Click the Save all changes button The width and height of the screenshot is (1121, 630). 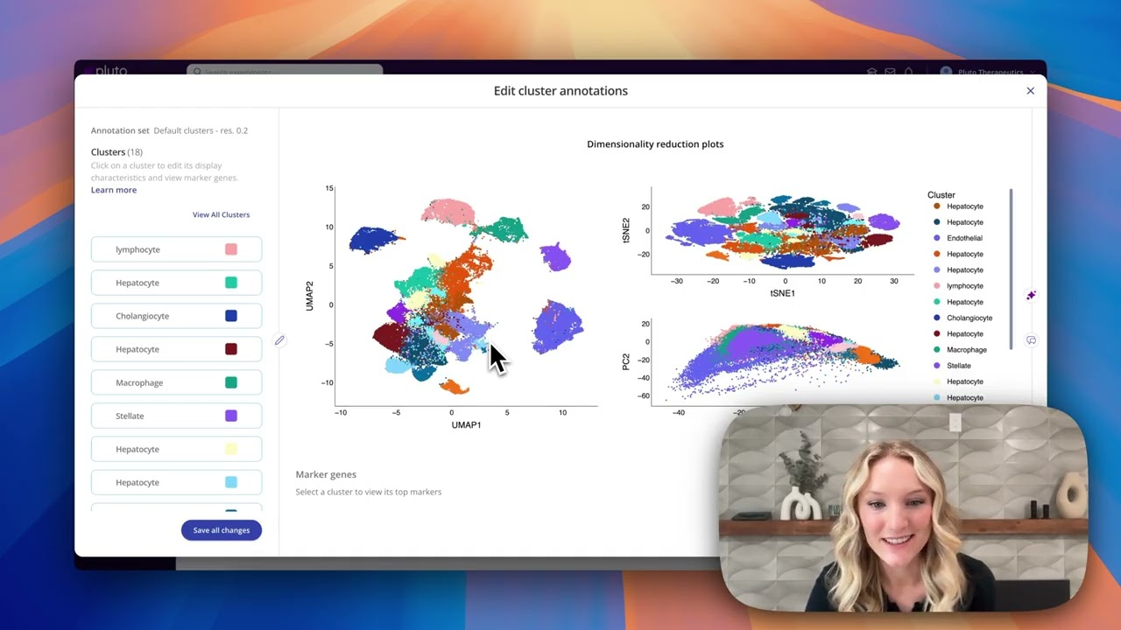222,530
